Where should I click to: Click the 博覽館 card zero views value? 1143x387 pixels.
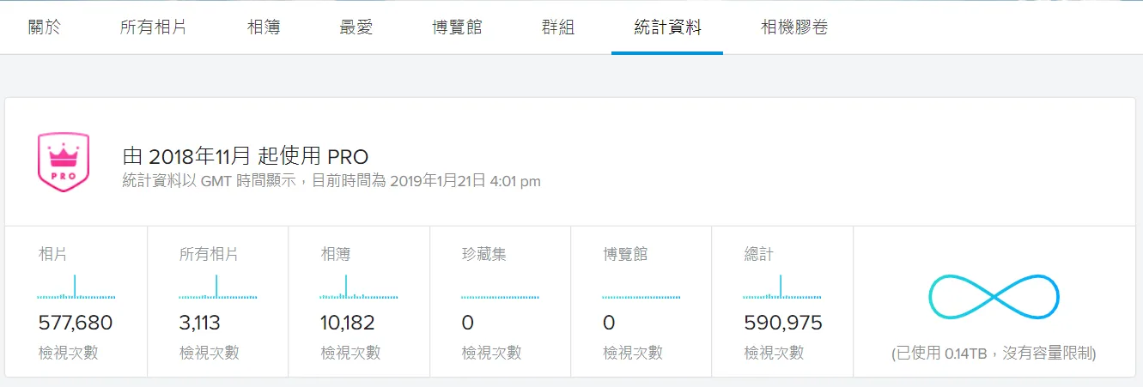tap(609, 324)
